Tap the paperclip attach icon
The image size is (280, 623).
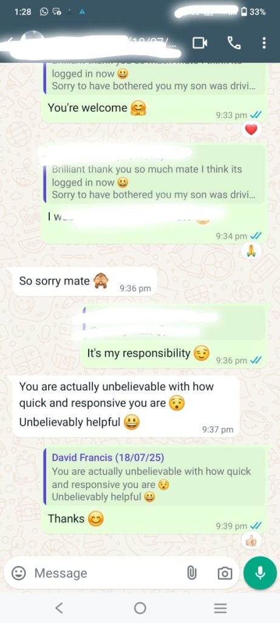[192, 573]
